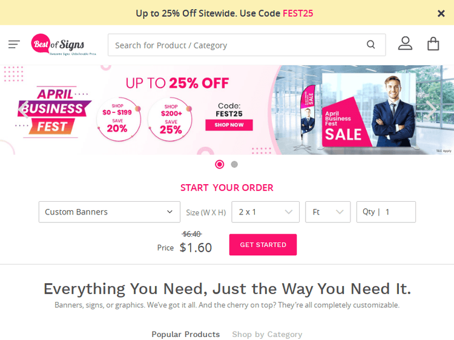The image size is (454, 340).
Task: Go to previous banner slide arrow
Action: [x=22, y=109]
